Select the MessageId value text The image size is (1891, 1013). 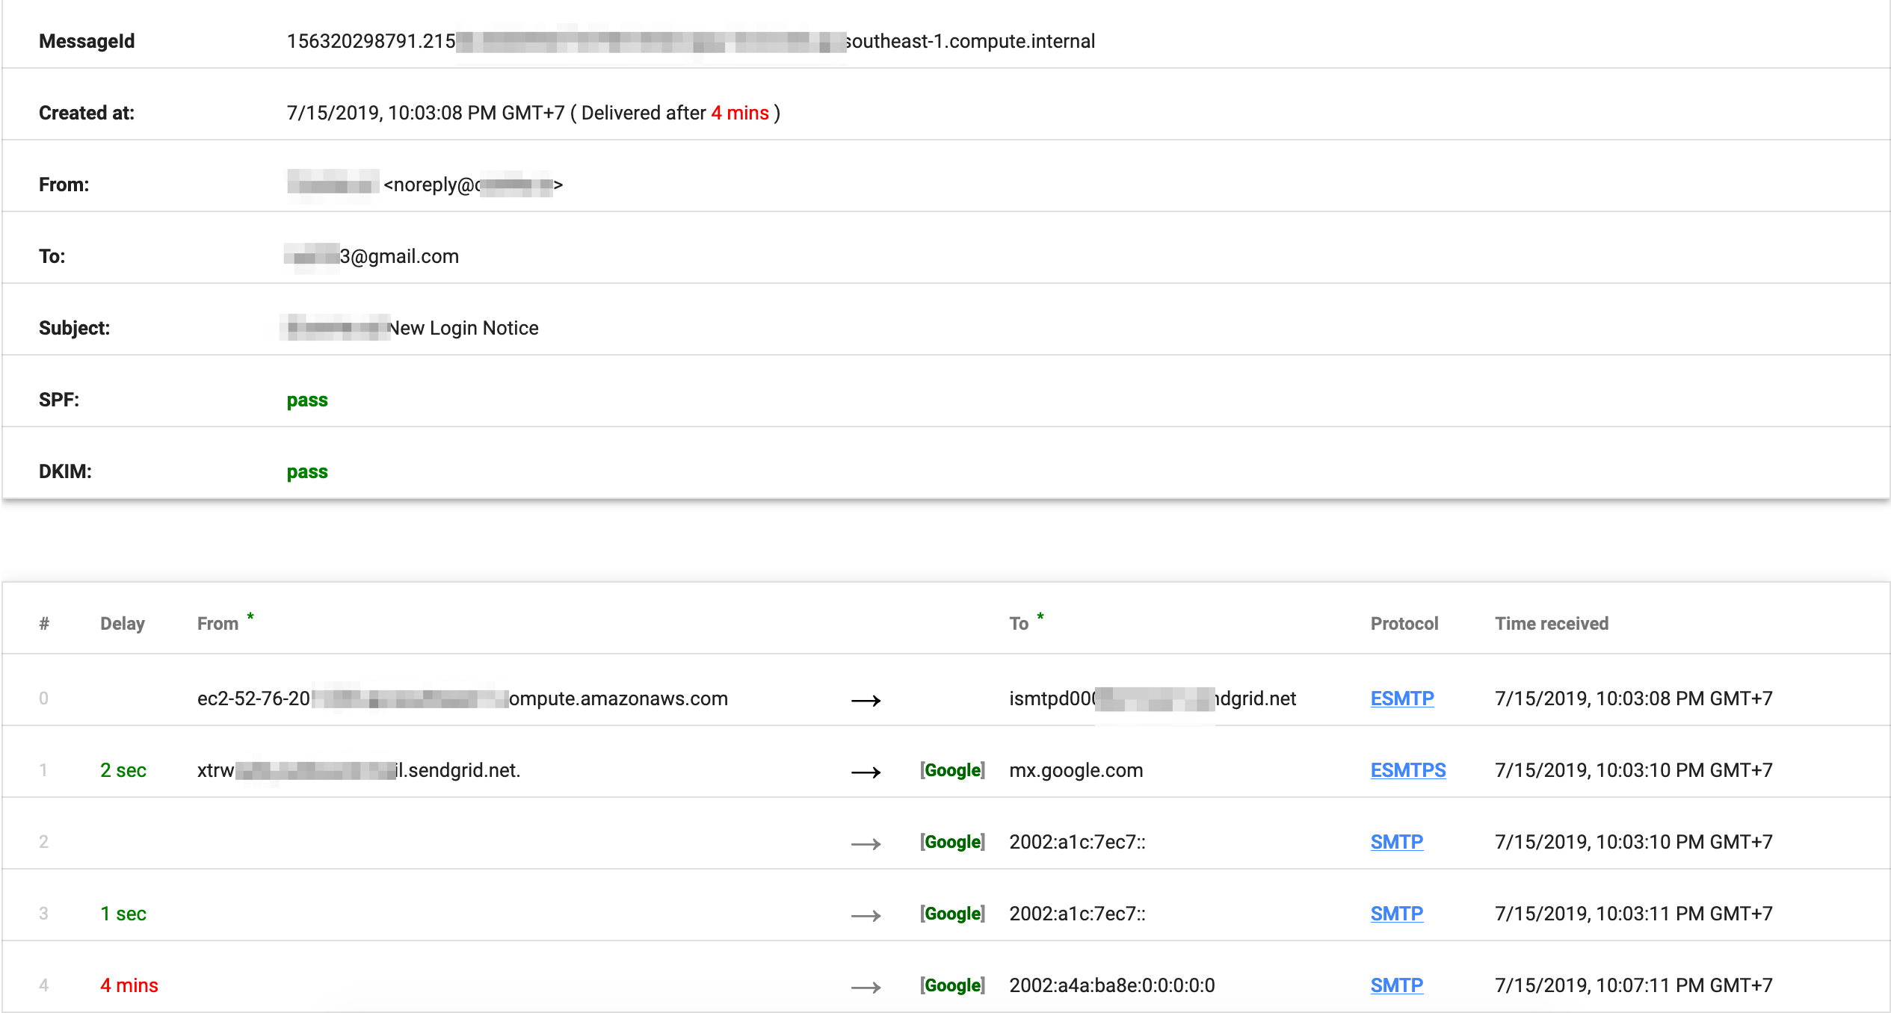688,41
